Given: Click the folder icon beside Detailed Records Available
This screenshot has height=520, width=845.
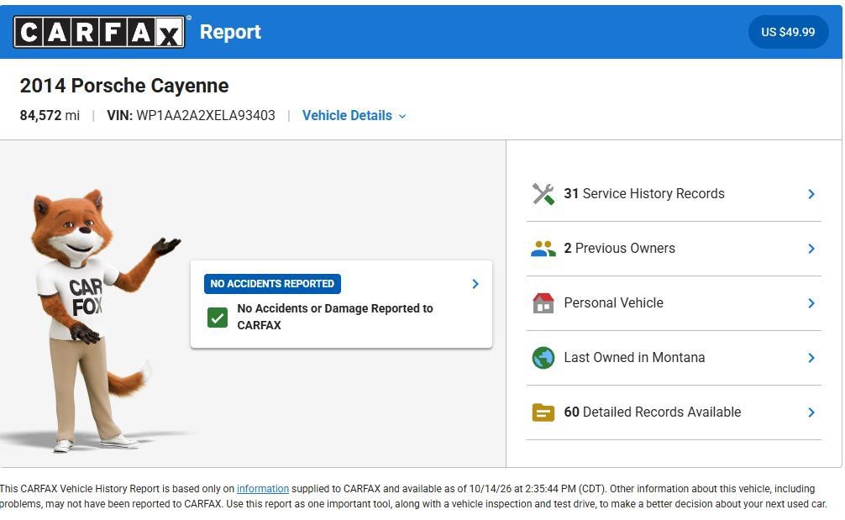Looking at the screenshot, I should 543,412.
